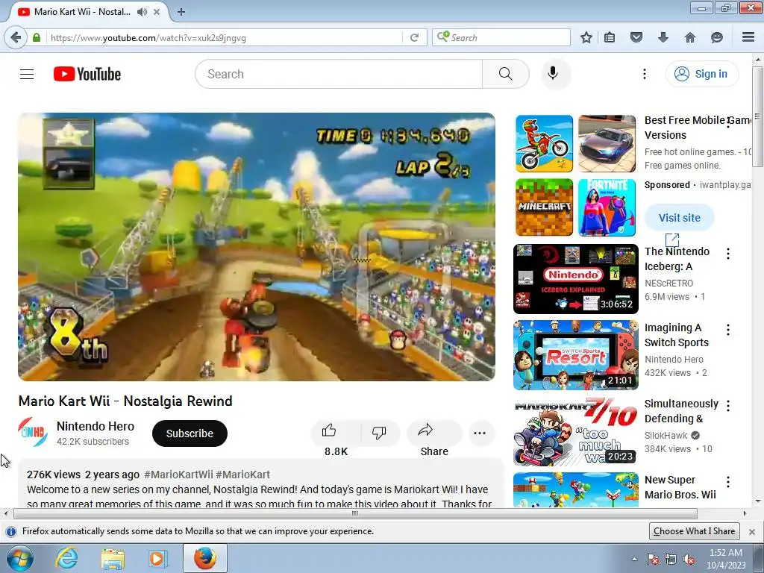Subscribe to Nintendo Hero channel
The height and width of the screenshot is (573, 764).
click(190, 433)
